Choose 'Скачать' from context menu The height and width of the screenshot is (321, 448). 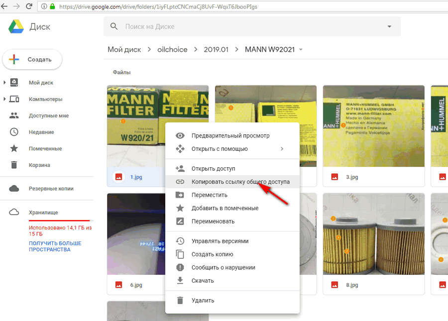(203, 281)
